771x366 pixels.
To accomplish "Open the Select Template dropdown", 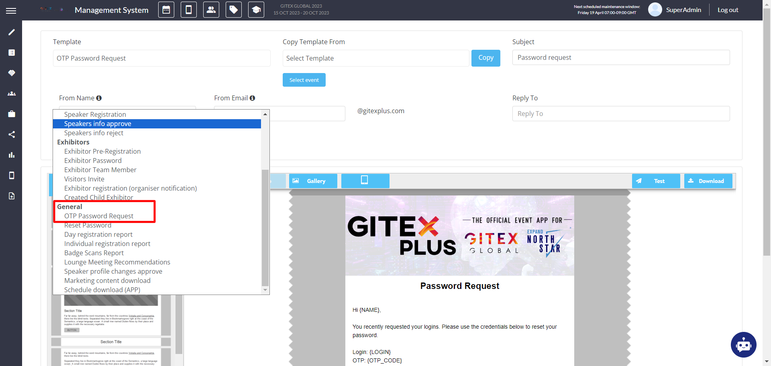I will 375,58.
